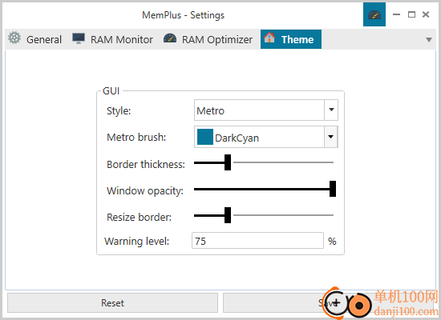441x320 pixels.
Task: Click the Warning level label
Action: coord(137,241)
